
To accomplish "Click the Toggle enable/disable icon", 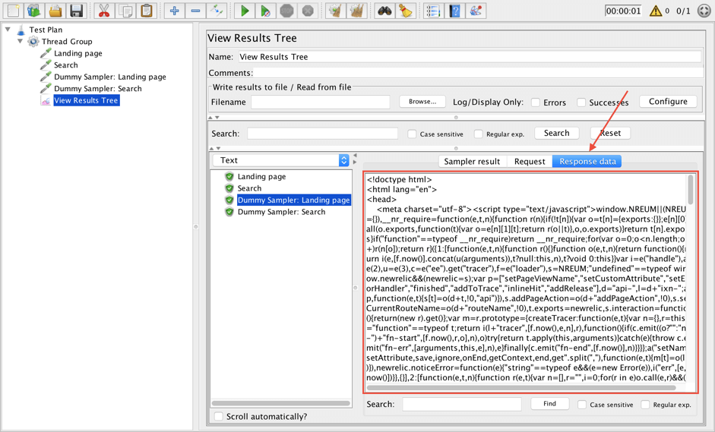I will pyautogui.click(x=217, y=11).
